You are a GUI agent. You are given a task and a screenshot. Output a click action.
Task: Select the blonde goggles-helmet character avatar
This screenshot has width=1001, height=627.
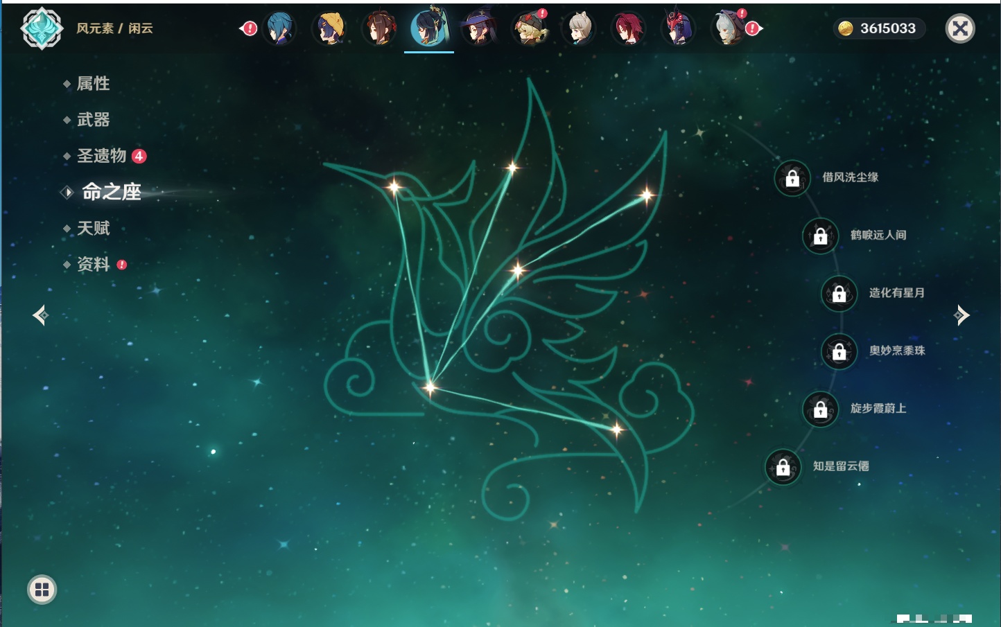tap(530, 28)
